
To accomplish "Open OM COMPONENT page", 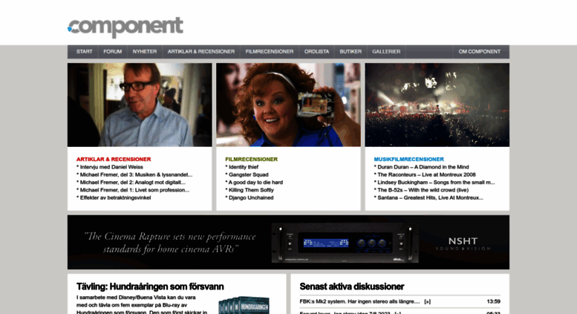I will [x=479, y=51].
